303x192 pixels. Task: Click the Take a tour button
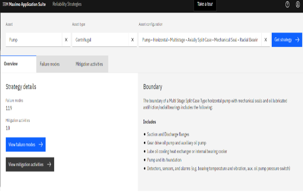coord(205,4)
